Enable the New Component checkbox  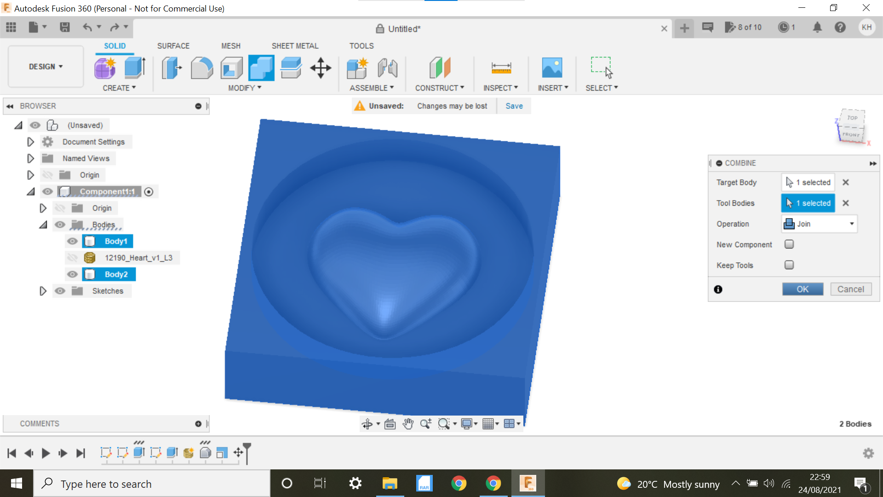click(789, 244)
